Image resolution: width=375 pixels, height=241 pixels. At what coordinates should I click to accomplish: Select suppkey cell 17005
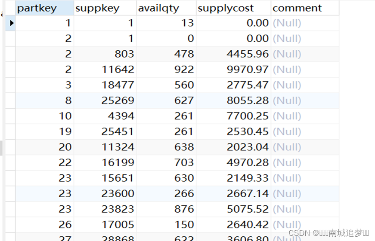[105, 225]
